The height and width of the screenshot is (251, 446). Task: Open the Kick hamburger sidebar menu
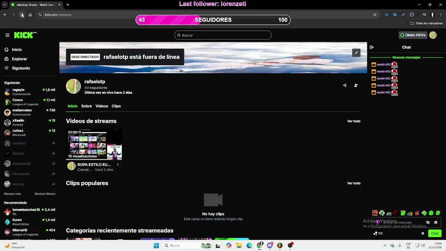click(x=7, y=35)
